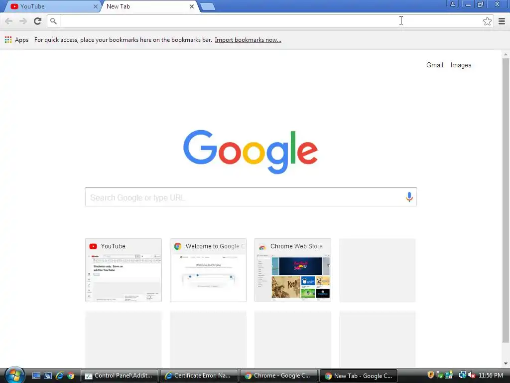Open the YouTube most-visited thumbnail
The image size is (510, 383).
(x=124, y=270)
